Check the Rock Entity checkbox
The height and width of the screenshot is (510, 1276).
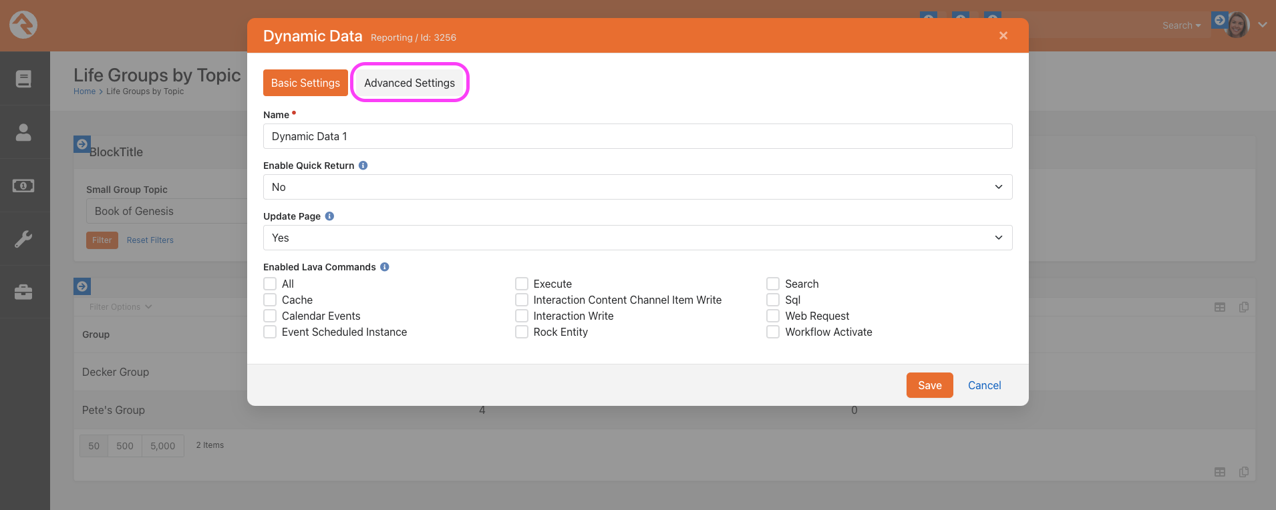point(522,332)
